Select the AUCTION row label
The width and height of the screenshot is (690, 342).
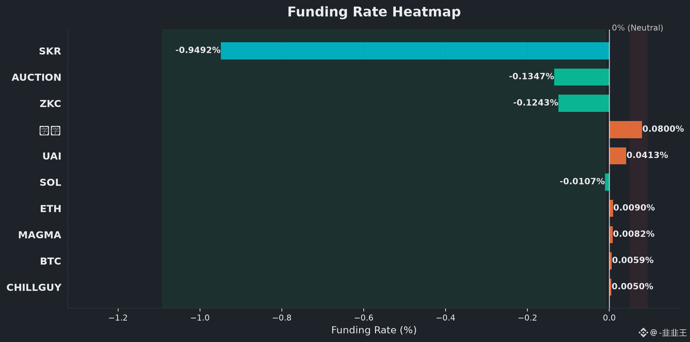click(x=37, y=77)
